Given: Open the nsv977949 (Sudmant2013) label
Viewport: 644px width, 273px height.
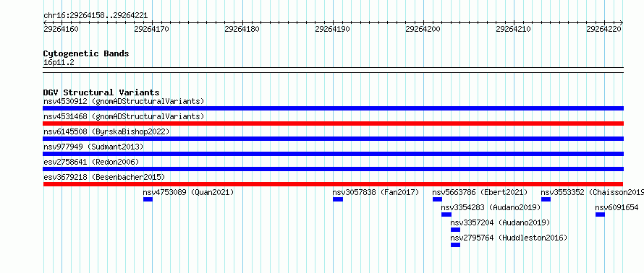Looking at the screenshot, I should pos(93,147).
